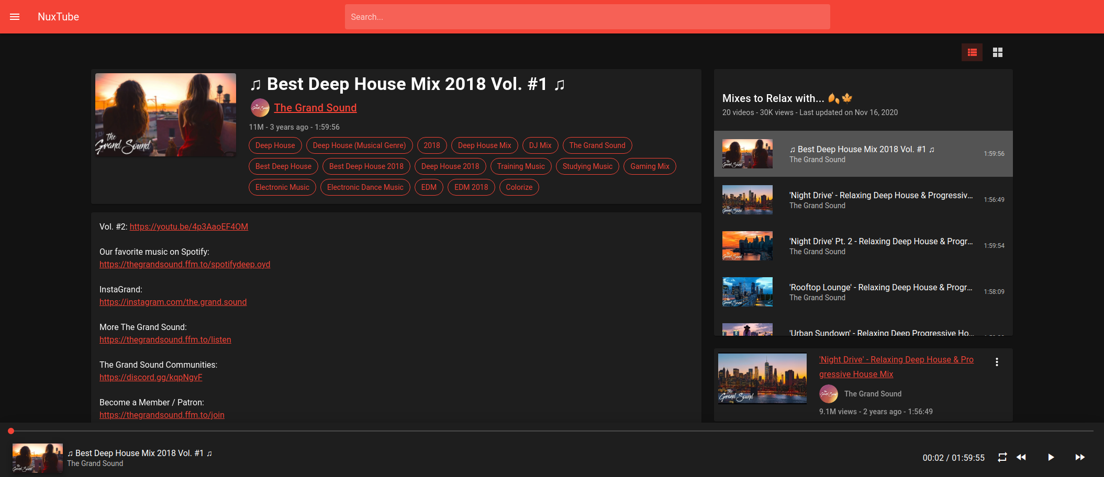Switch to grid view layout
Image resolution: width=1104 pixels, height=477 pixels.
(x=998, y=52)
